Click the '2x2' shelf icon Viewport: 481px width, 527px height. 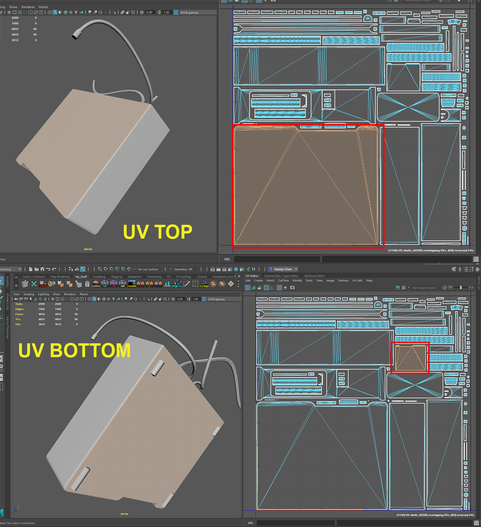tap(105, 284)
